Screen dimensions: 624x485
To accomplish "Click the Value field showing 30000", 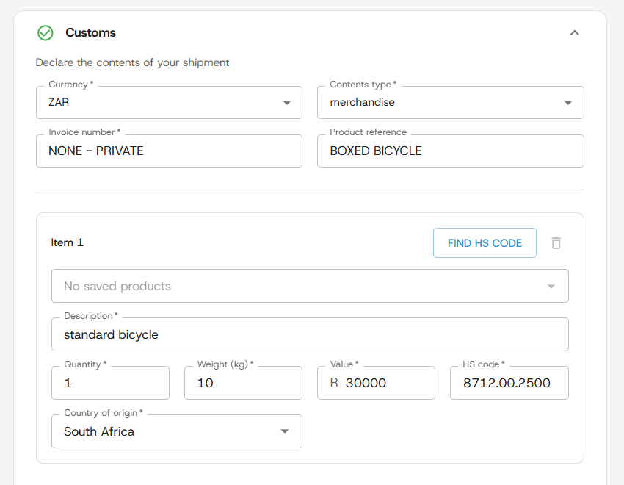I will point(376,383).
